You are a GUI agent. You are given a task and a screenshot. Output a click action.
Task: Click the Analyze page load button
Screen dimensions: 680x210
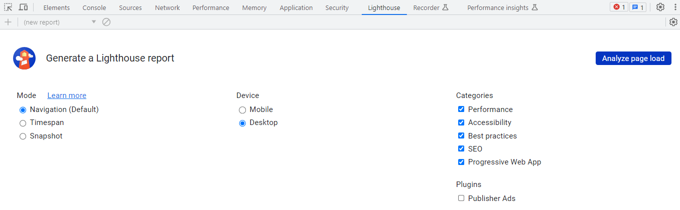[x=633, y=58]
